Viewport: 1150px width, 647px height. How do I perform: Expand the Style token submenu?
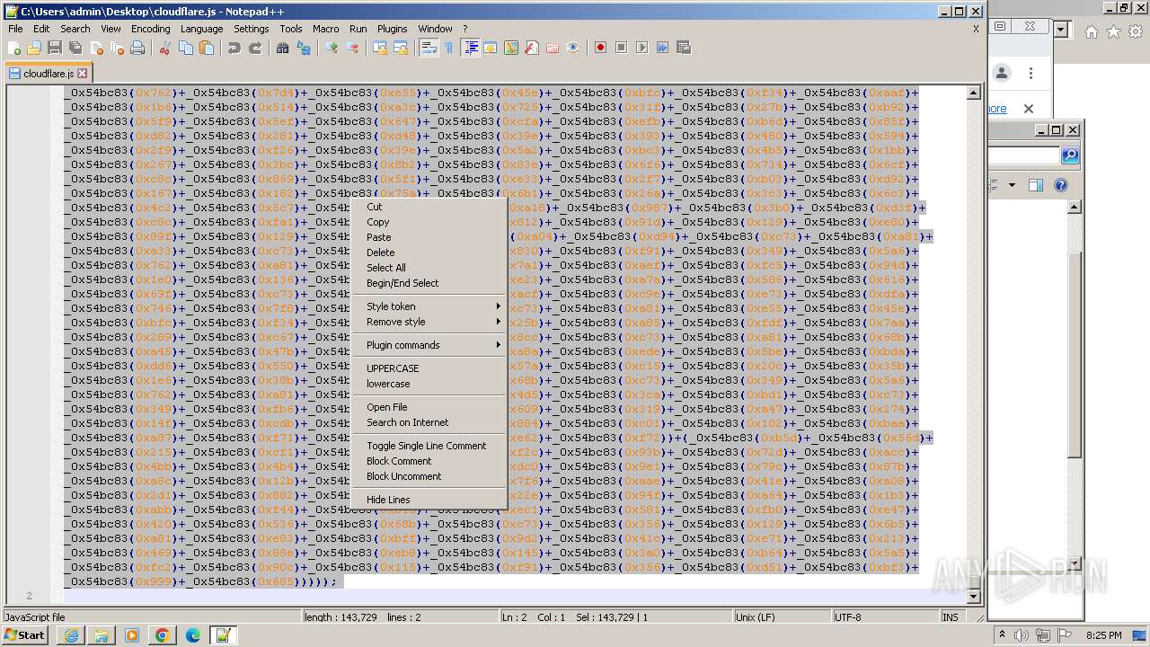tap(429, 306)
